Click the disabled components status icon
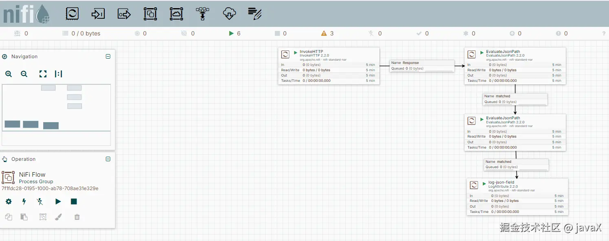609x241 pixels. tap(371, 33)
